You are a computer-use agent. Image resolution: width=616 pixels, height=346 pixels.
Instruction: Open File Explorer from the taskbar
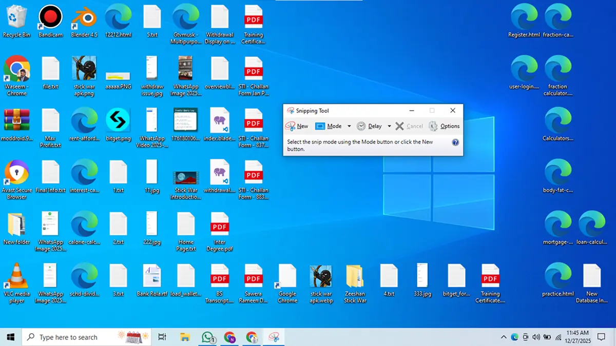185,337
